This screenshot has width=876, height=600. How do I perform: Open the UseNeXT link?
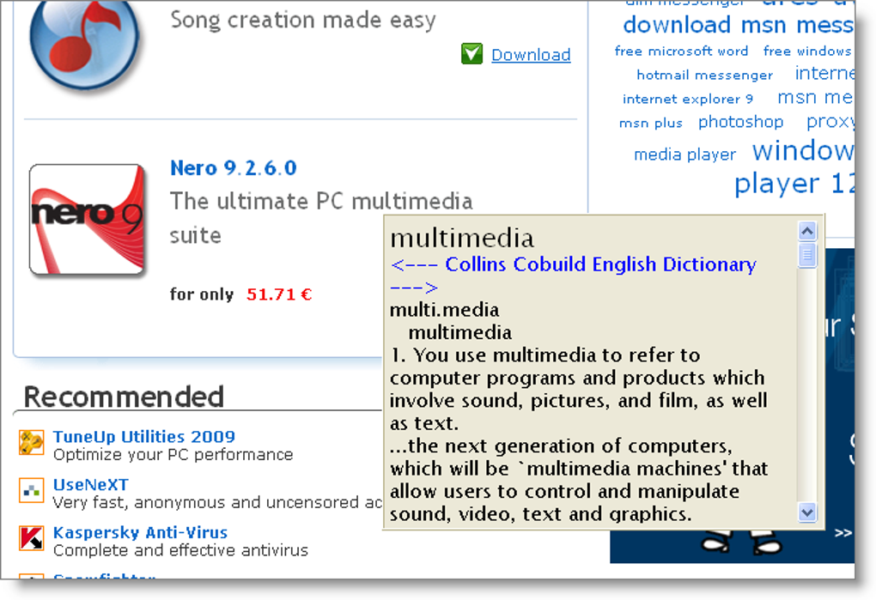[x=90, y=484]
